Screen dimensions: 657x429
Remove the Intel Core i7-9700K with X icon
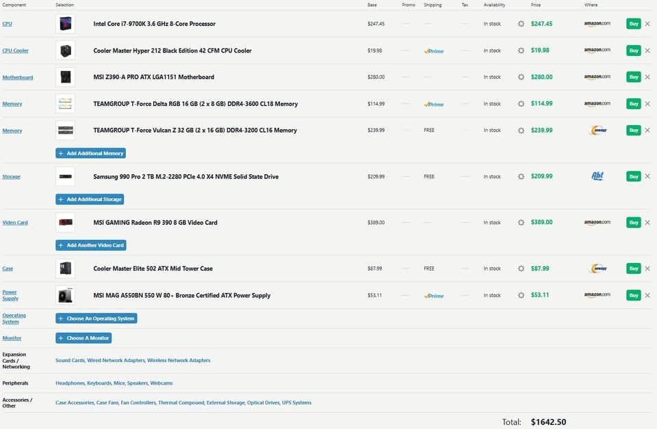coord(647,24)
